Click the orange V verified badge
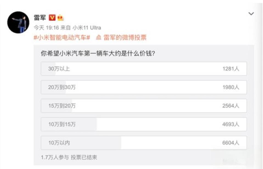 tap(52, 18)
